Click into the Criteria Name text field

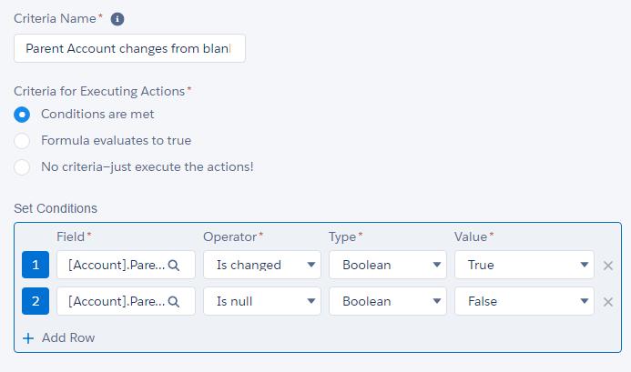(129, 48)
